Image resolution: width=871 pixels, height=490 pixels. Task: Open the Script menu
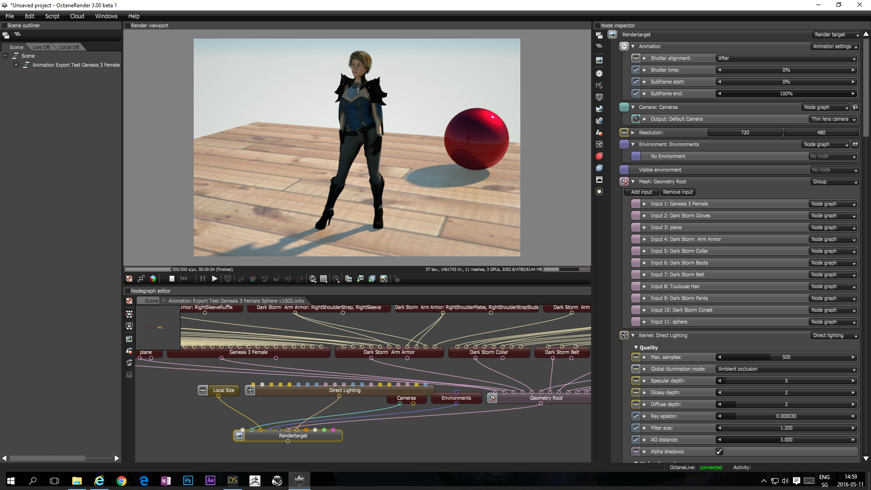click(x=52, y=16)
